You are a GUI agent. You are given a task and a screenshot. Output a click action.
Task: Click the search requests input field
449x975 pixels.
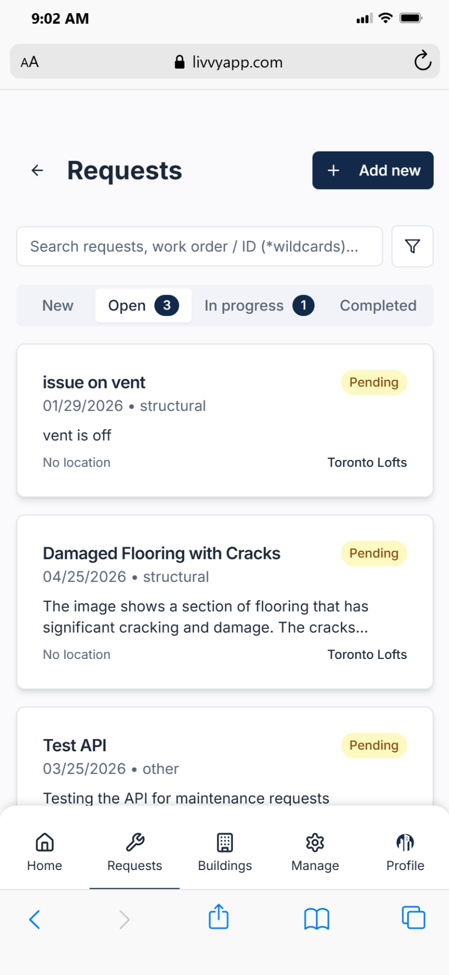[199, 246]
